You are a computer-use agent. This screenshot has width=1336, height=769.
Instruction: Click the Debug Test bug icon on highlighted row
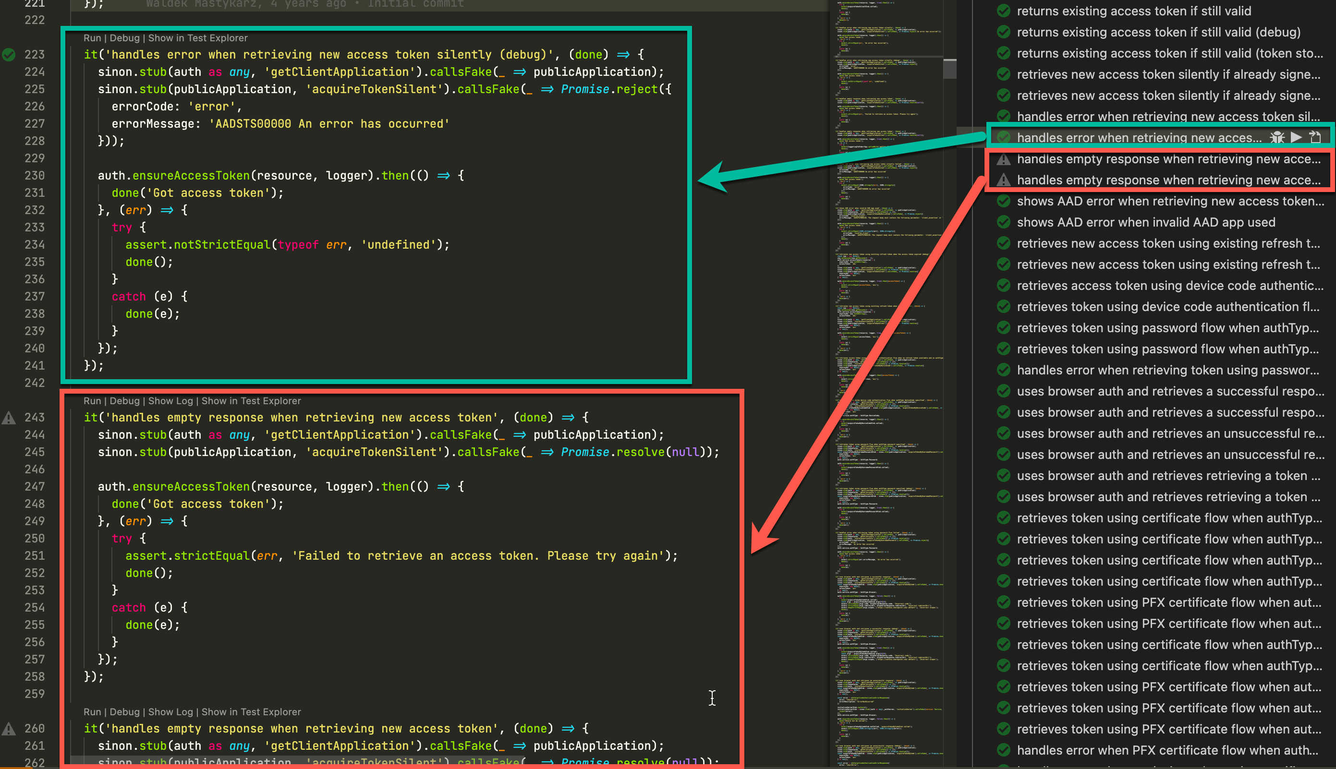coord(1277,137)
